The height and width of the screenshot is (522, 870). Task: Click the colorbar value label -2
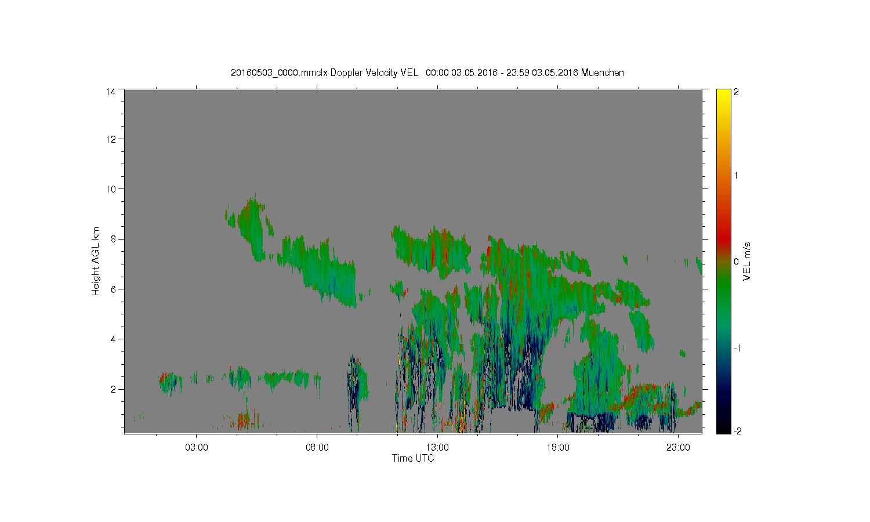737,431
